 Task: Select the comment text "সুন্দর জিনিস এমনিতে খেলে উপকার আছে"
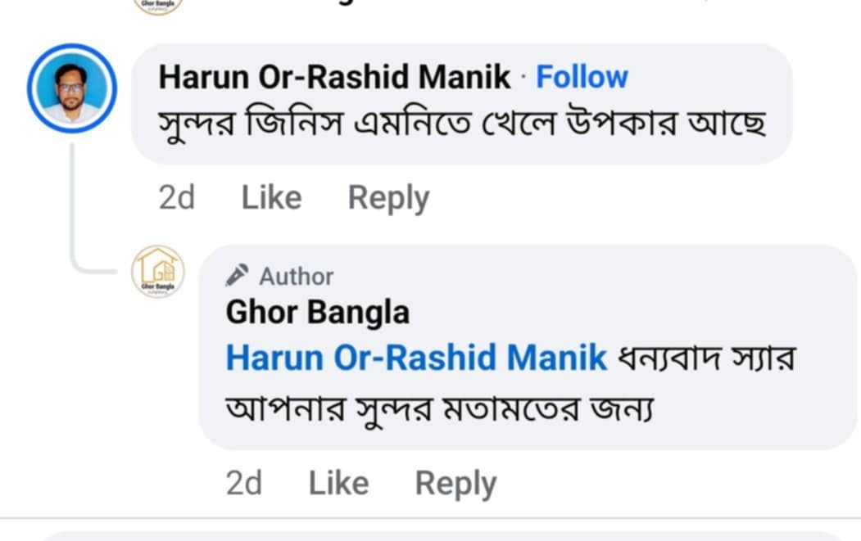pos(461,124)
